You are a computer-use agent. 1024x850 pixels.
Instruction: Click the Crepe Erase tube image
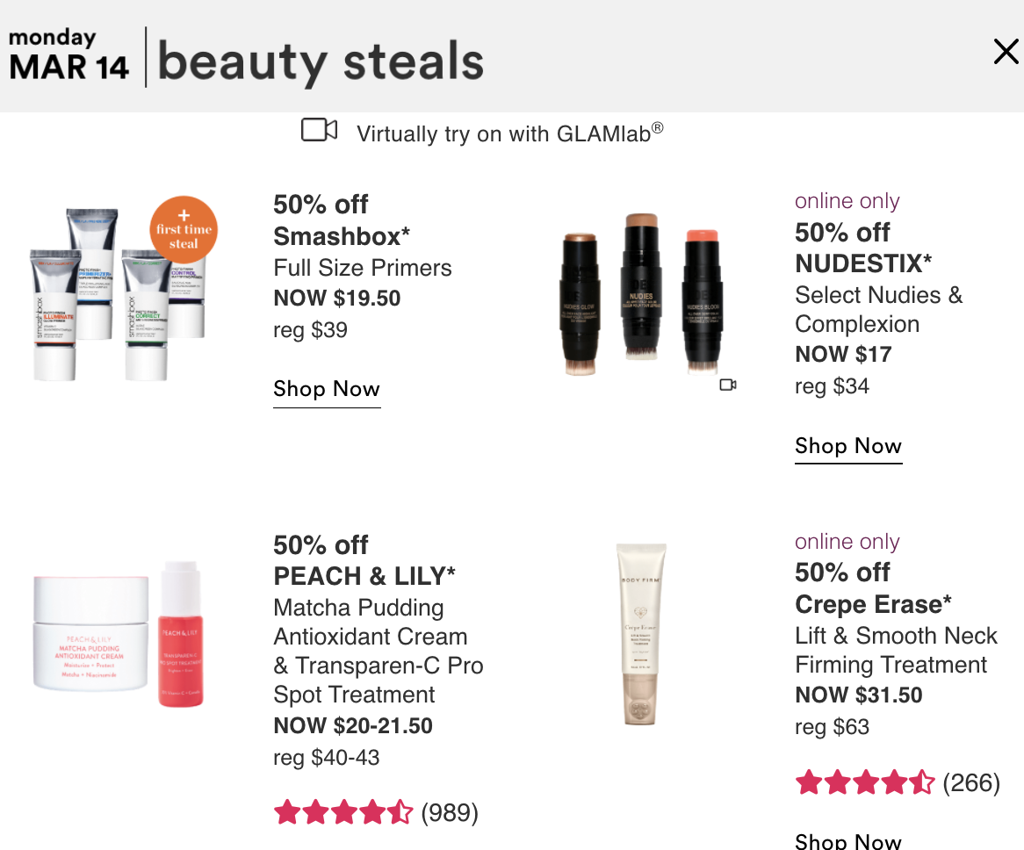(640, 634)
